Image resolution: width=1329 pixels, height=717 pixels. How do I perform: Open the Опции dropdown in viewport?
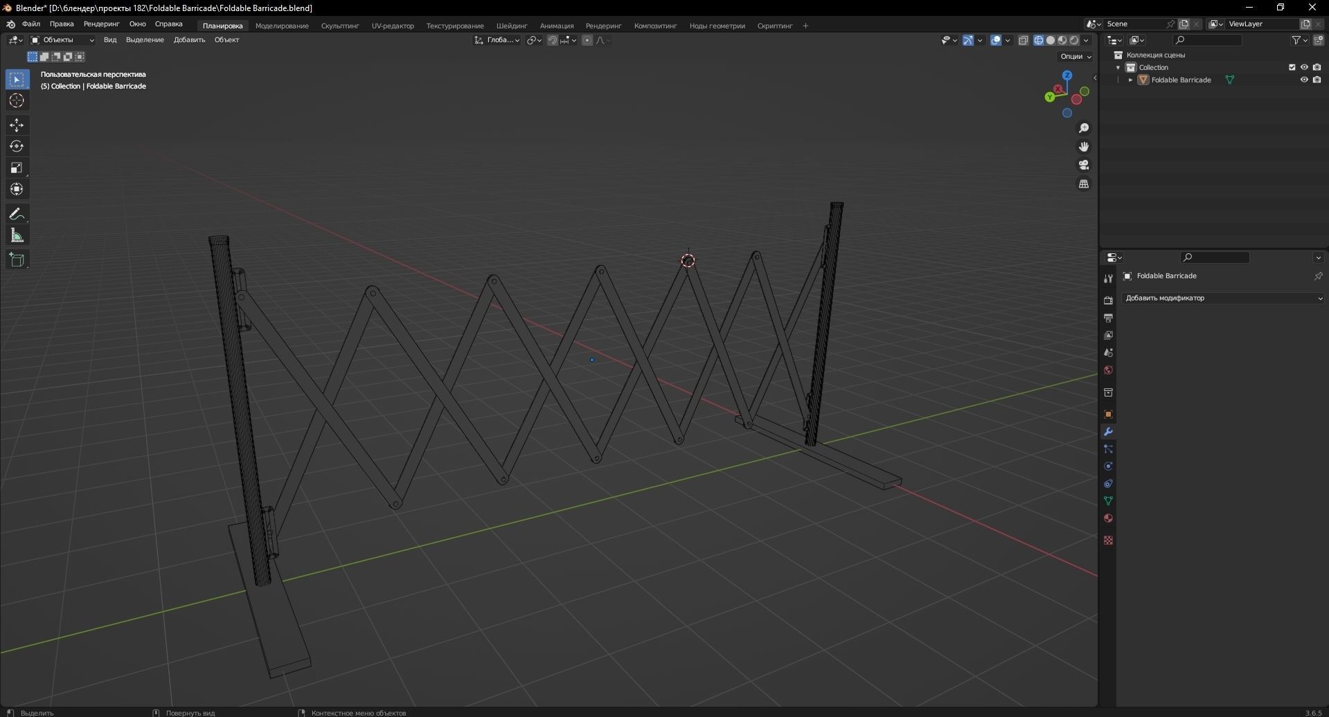tap(1075, 57)
